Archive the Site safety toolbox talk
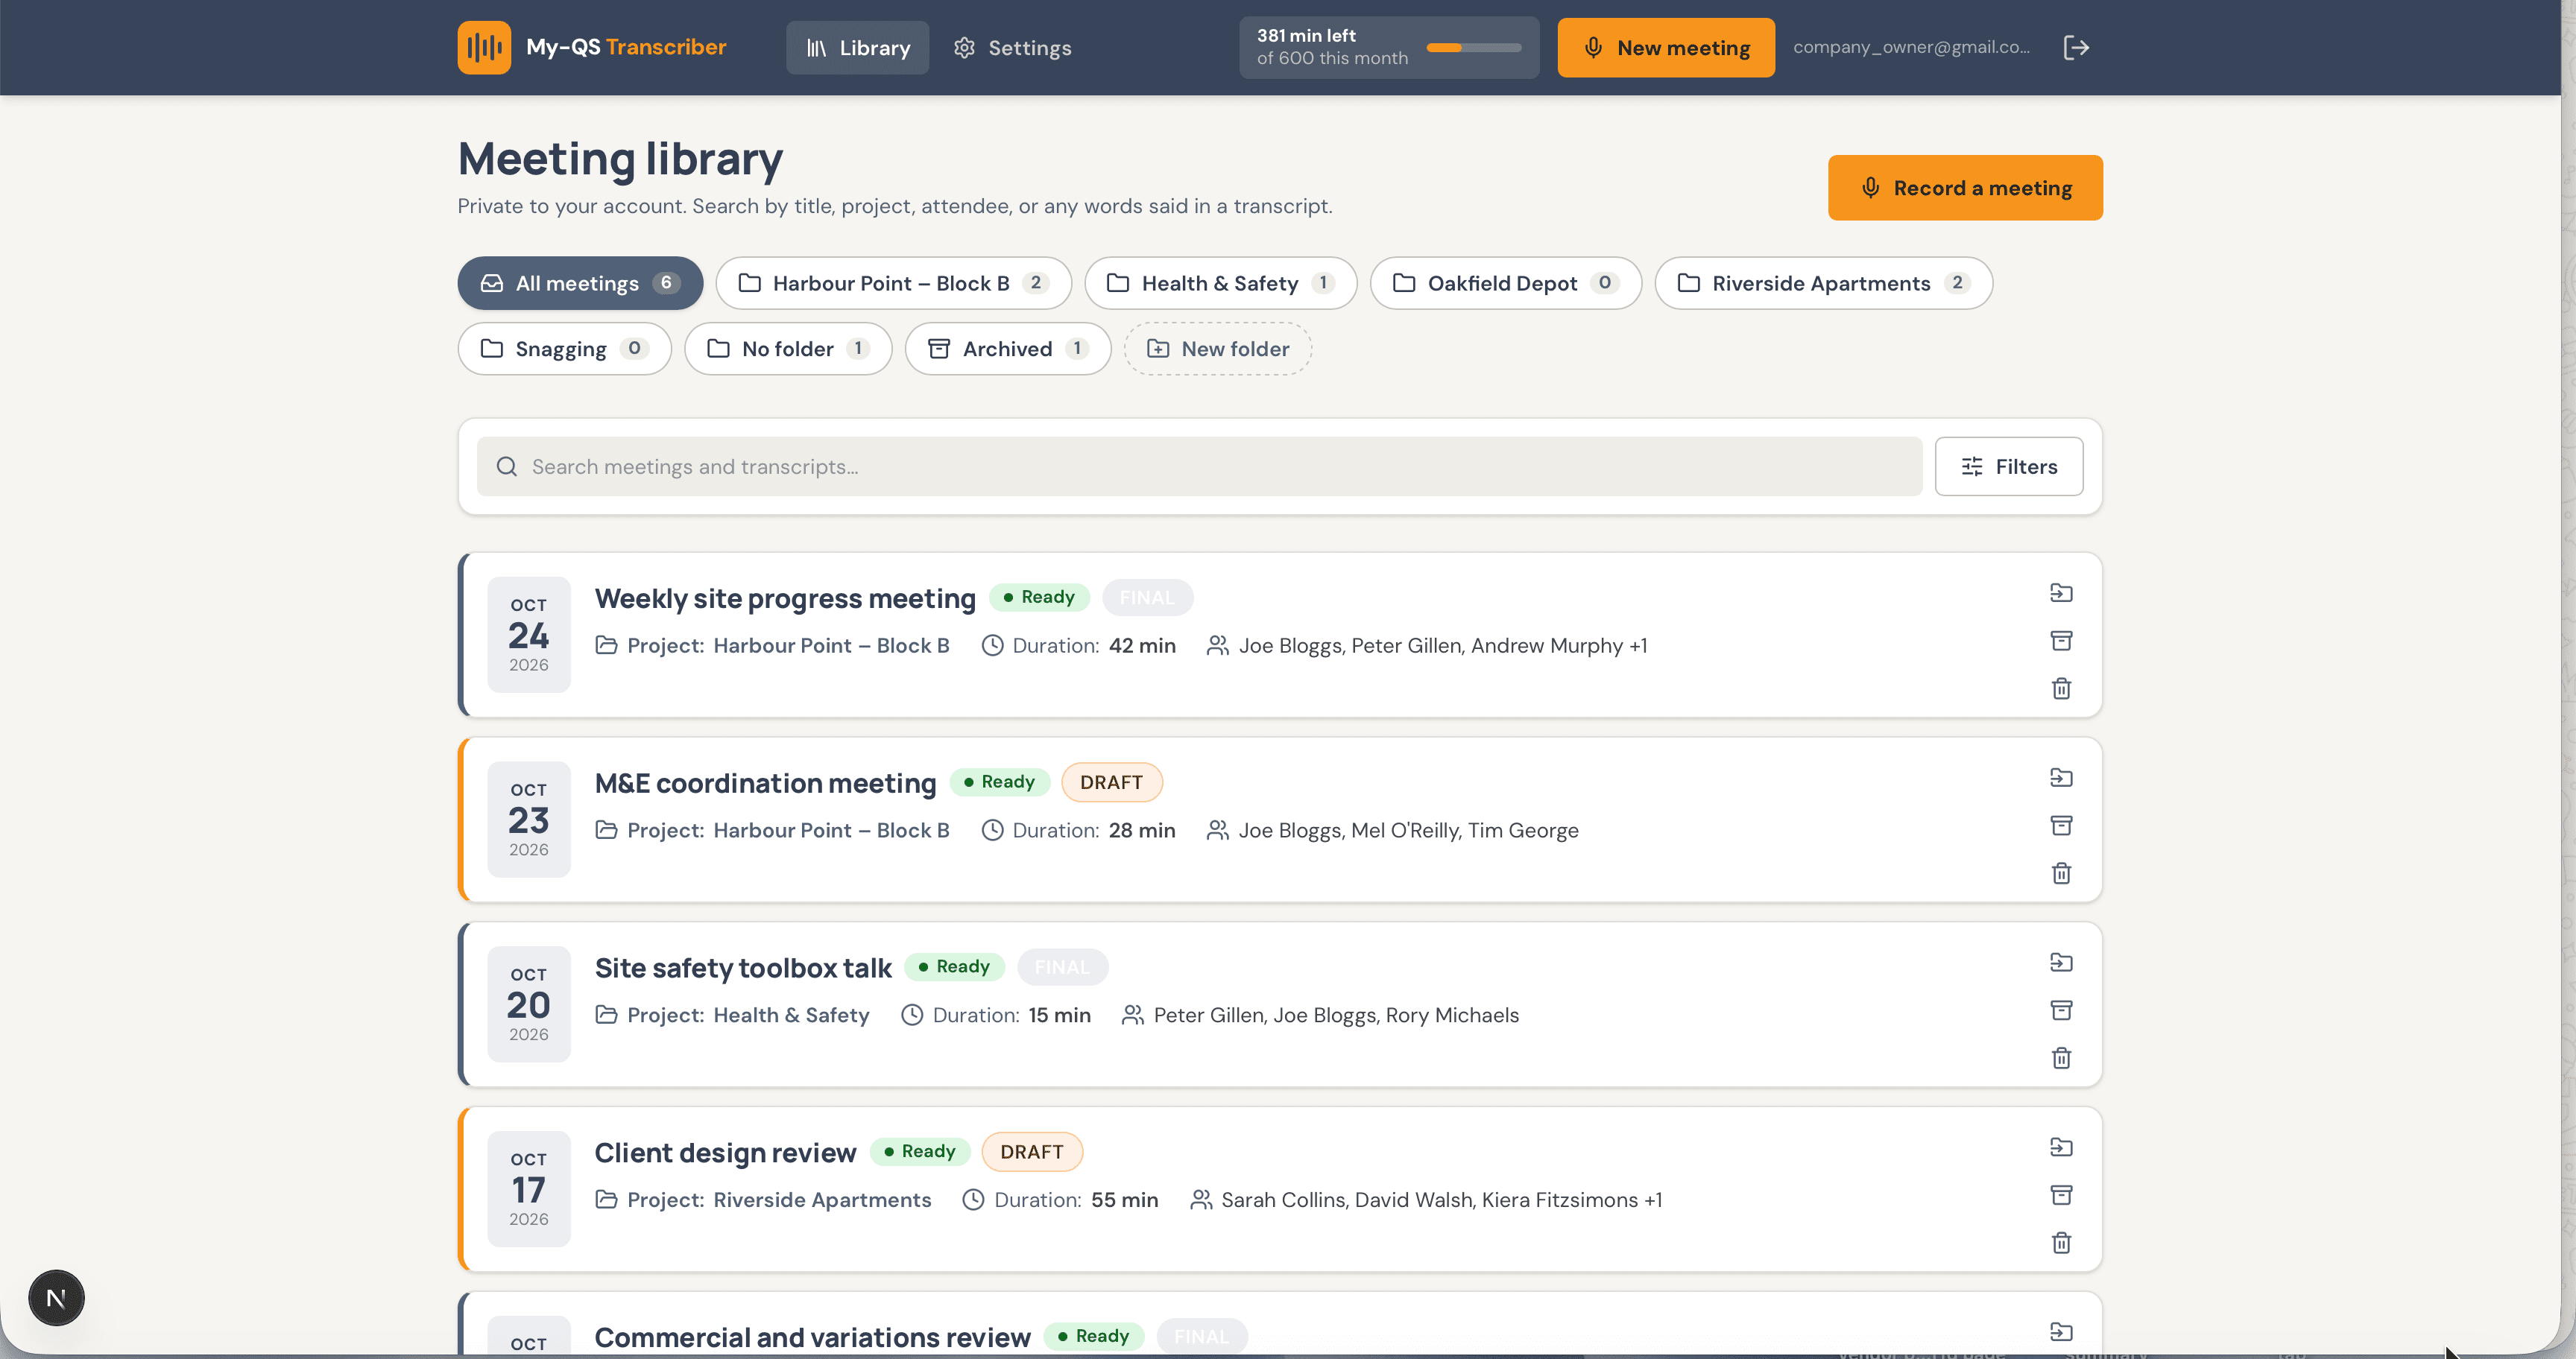This screenshot has height=1359, width=2576. pos(2061,1010)
